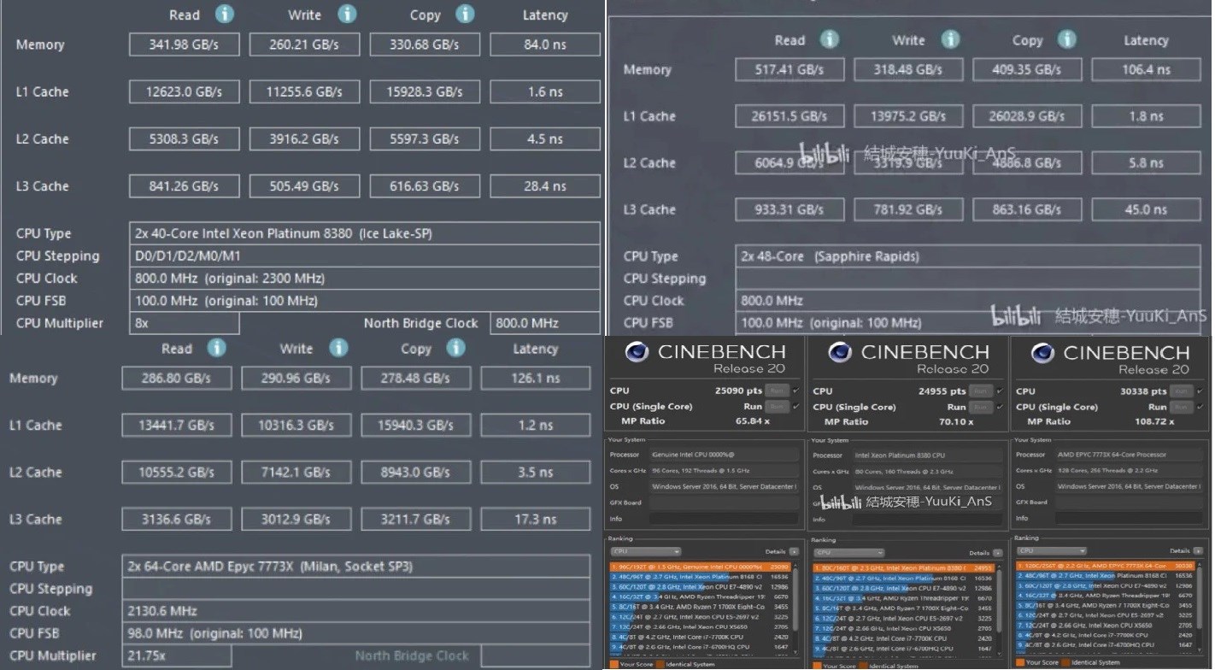This screenshot has width=1215, height=670.
Task: Click CPU Multiplier value 8x
Action: click(184, 323)
